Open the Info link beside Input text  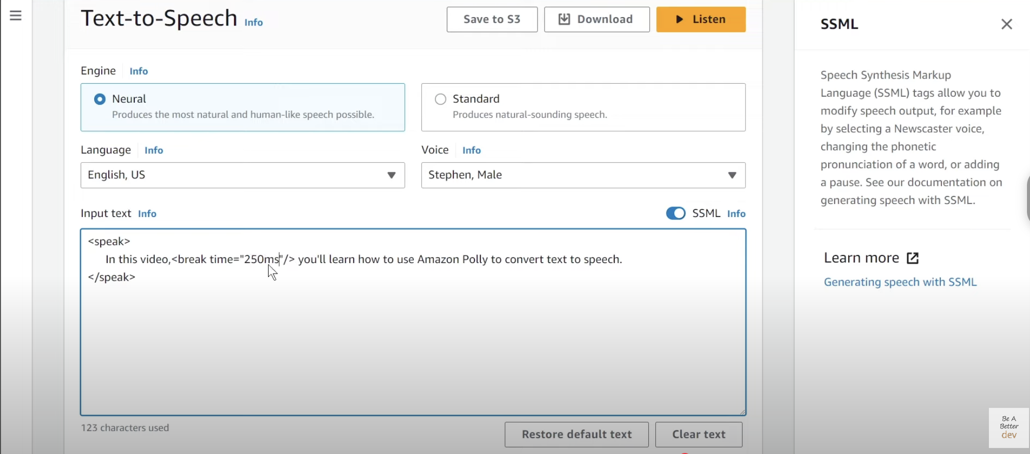(x=147, y=214)
